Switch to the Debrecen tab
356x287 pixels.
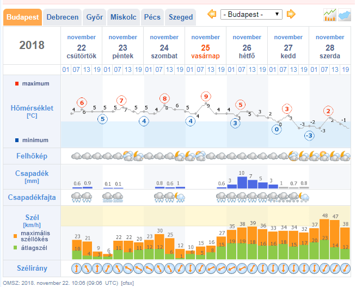coord(63,17)
